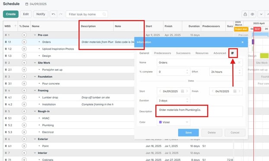Click drag handle icon of row 1.1

pos(6,42)
